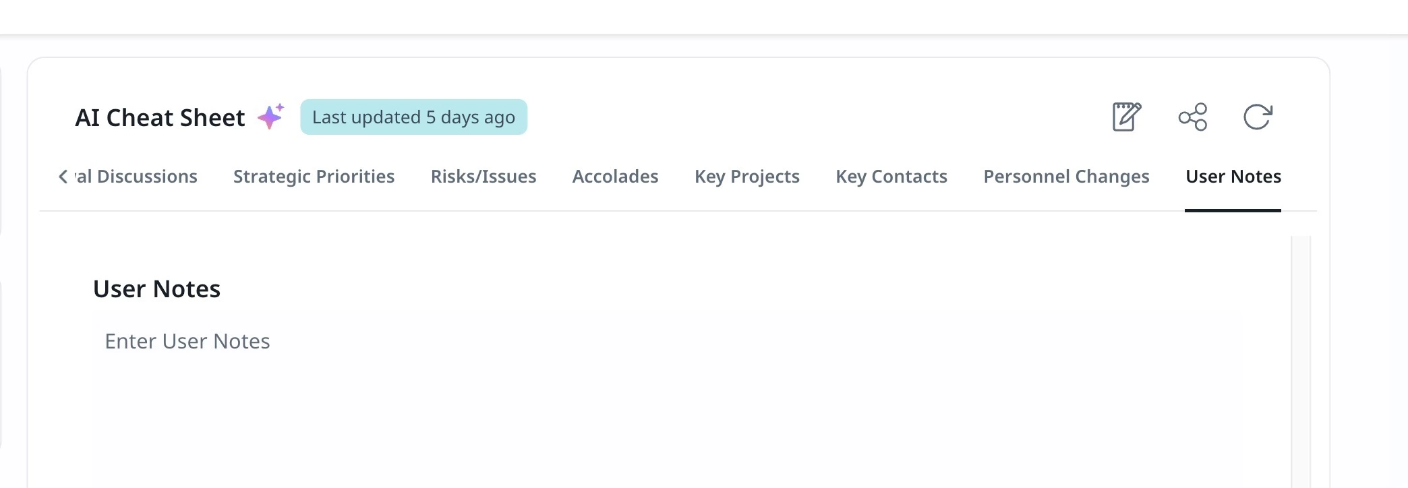This screenshot has height=488, width=1408.
Task: Click the AI Cheat Sheet title
Action: point(160,117)
